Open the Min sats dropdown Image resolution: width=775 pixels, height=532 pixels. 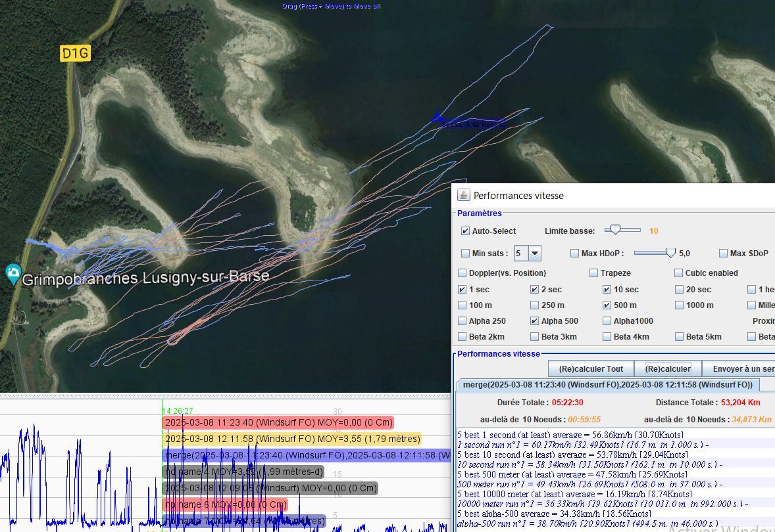point(534,254)
